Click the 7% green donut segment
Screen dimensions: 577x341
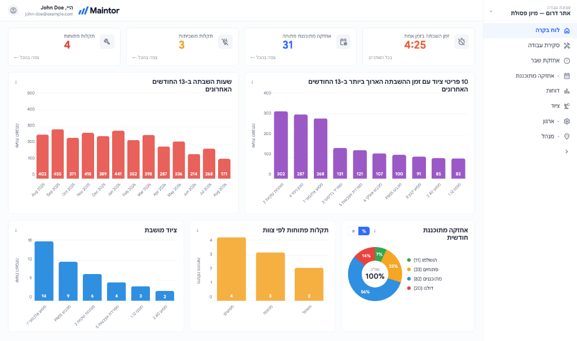pos(380,254)
